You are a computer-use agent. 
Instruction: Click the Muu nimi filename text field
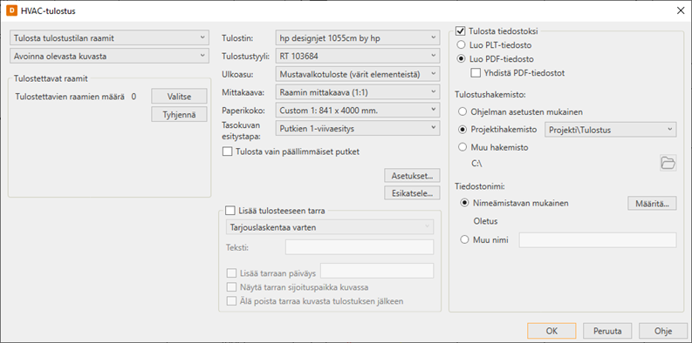[598, 240]
